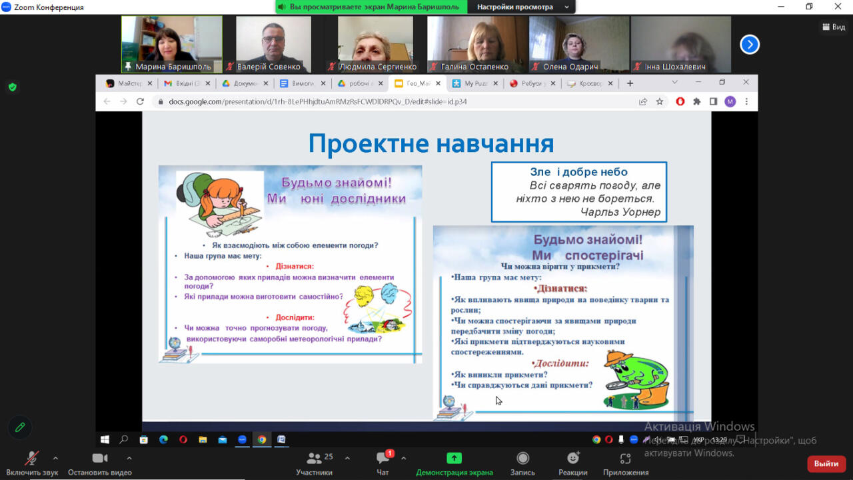Open Microsoft Edge from the taskbar
Viewport: 853px width, 480px height.
pos(163,439)
